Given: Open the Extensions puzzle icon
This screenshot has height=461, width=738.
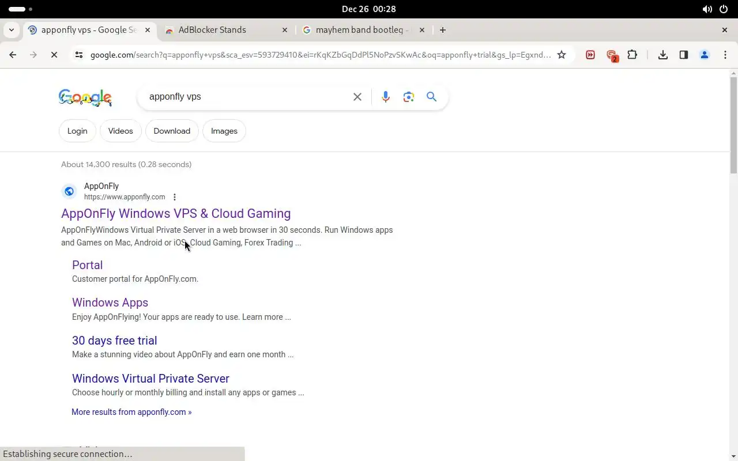Looking at the screenshot, I should pos(632,55).
